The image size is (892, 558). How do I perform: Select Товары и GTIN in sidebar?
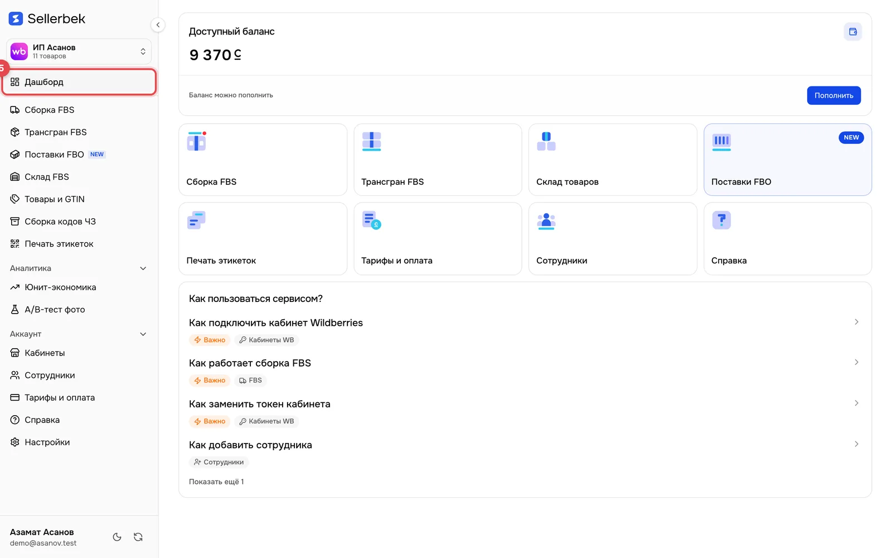tap(79, 199)
